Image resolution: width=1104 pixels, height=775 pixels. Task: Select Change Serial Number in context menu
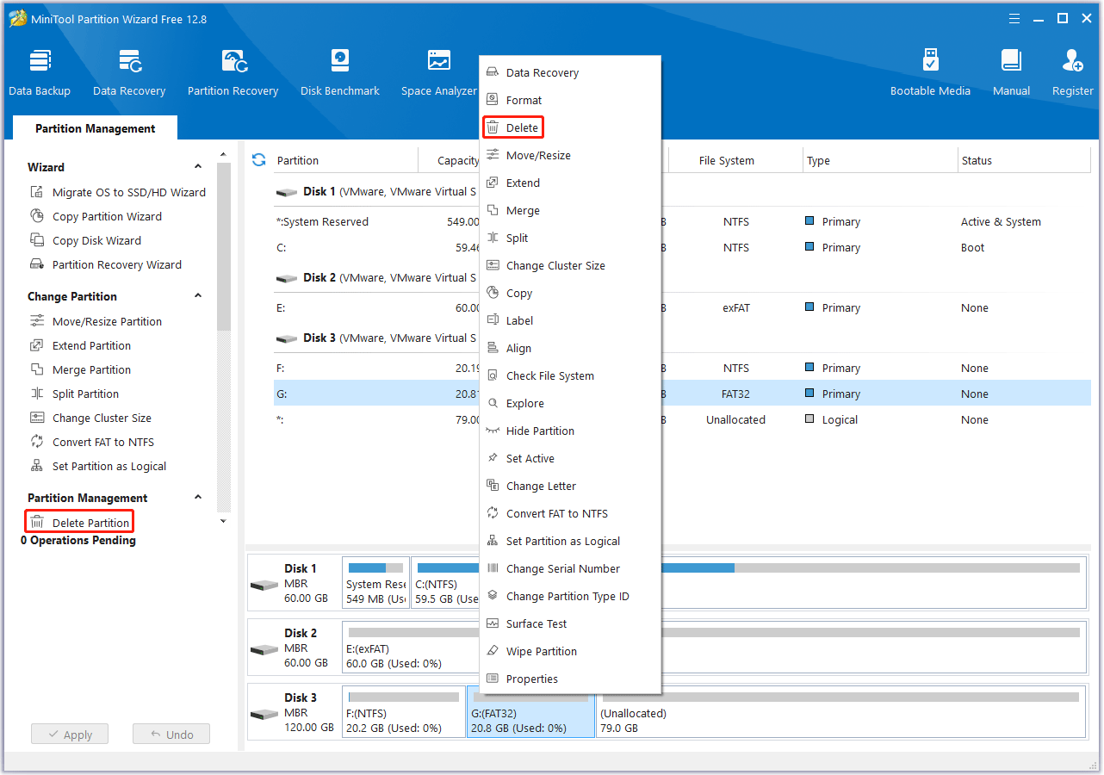(x=570, y=569)
